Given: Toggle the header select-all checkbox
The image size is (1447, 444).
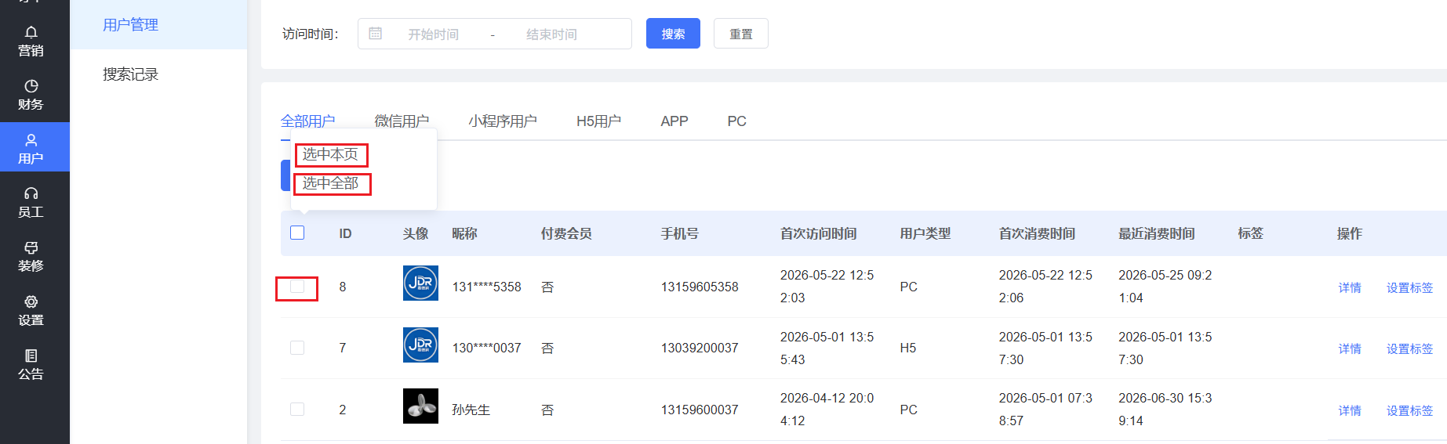Looking at the screenshot, I should (297, 233).
